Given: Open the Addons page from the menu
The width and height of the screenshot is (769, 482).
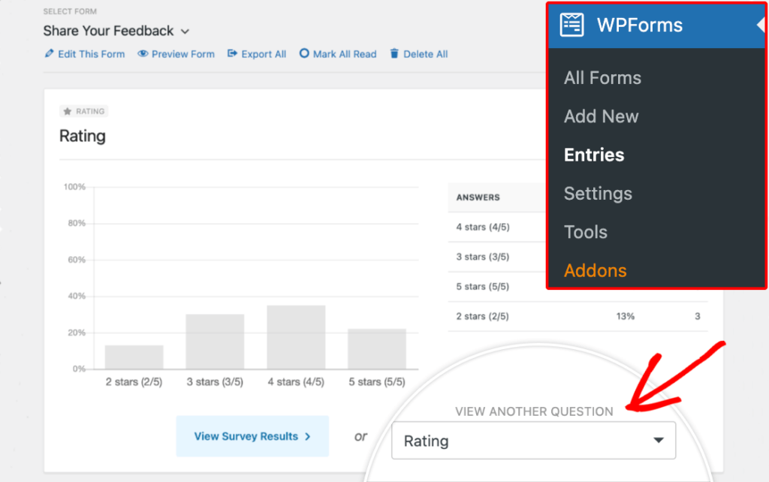Looking at the screenshot, I should pyautogui.click(x=595, y=270).
